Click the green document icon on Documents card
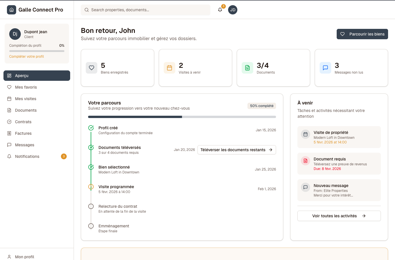Viewport: 395px width, 260px height. coord(247,68)
